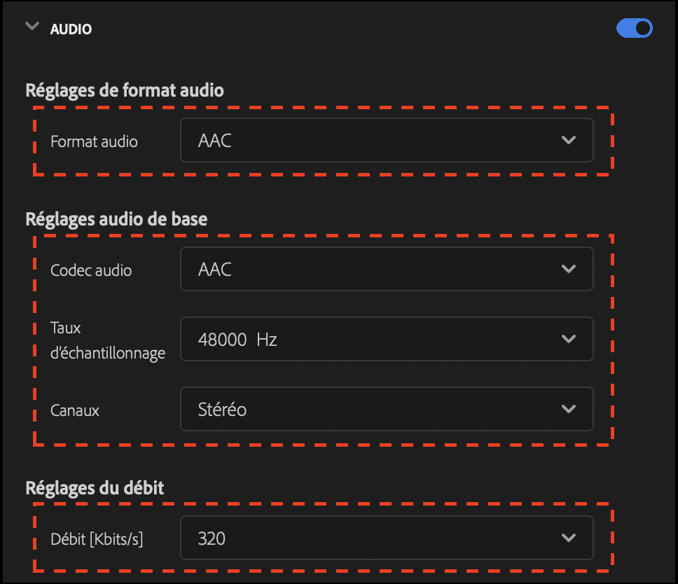
Task: Click the expander arrow beside the AUDIO header
Action: 32,25
